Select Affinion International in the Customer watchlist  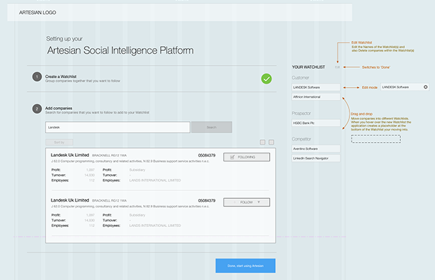(x=316, y=97)
